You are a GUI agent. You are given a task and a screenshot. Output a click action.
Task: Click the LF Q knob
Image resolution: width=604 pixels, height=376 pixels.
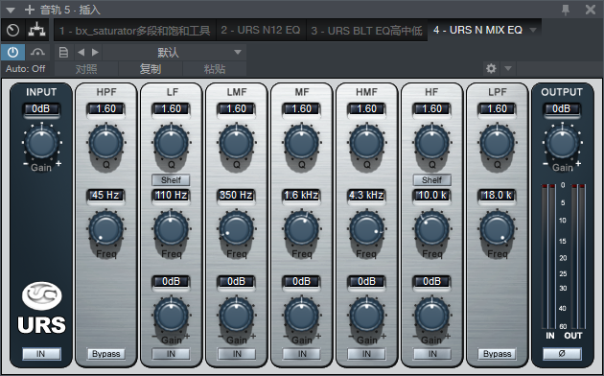point(171,143)
